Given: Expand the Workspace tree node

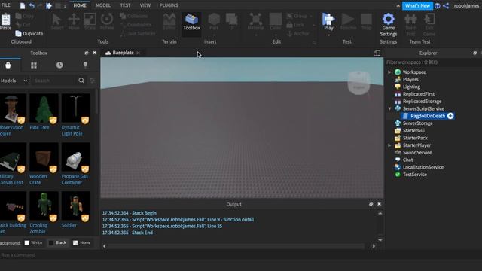Looking at the screenshot, I should (x=389, y=72).
